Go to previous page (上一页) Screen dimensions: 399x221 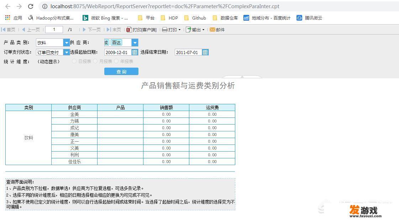click(31, 30)
